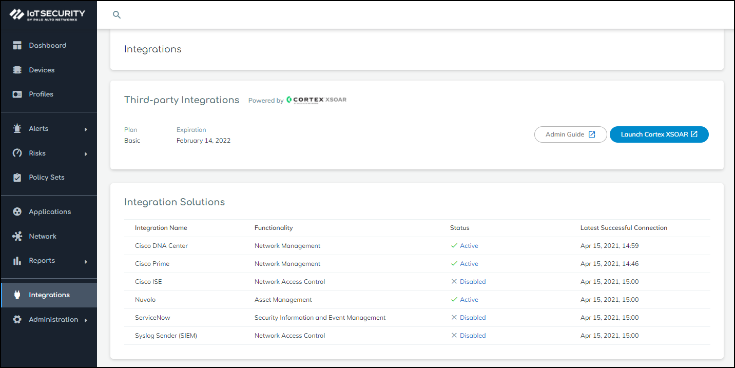Click the Policy Sets clipboard icon

[17, 178]
